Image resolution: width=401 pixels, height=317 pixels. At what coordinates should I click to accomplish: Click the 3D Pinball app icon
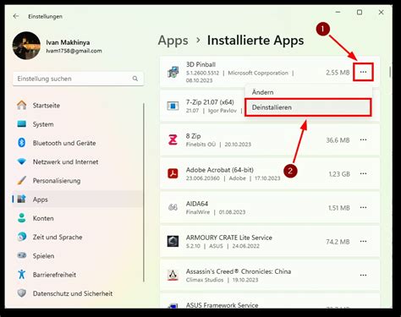tap(173, 72)
